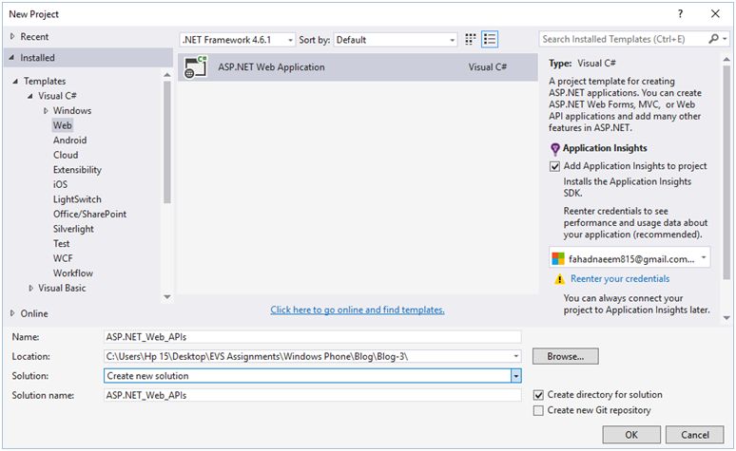Select the Office/SharePoint template category

click(x=89, y=214)
